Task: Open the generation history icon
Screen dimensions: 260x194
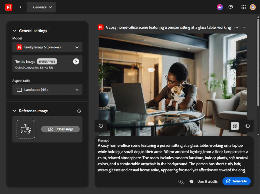Action: point(101,126)
